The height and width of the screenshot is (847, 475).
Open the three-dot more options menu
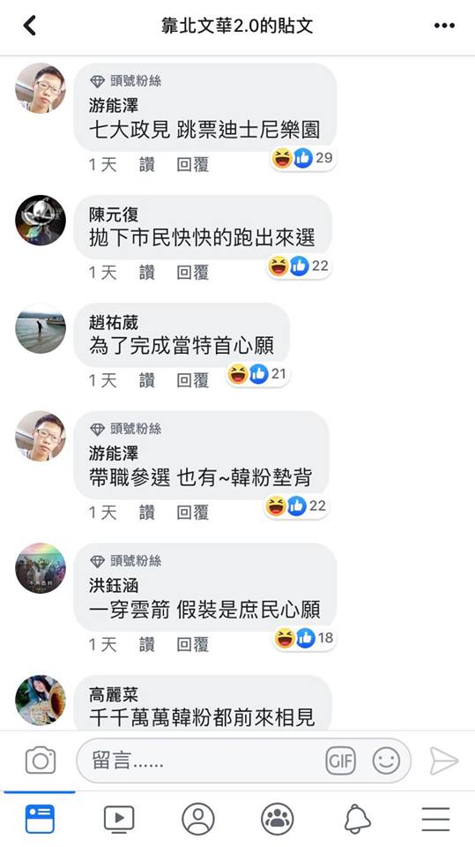[x=444, y=26]
